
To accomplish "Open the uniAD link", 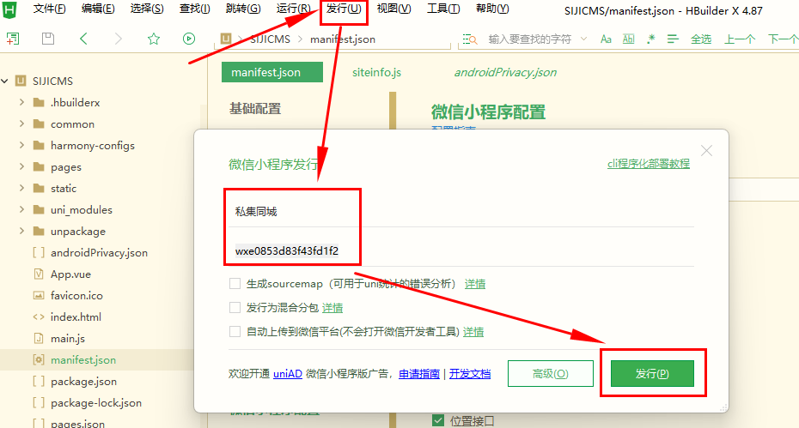I will [288, 374].
